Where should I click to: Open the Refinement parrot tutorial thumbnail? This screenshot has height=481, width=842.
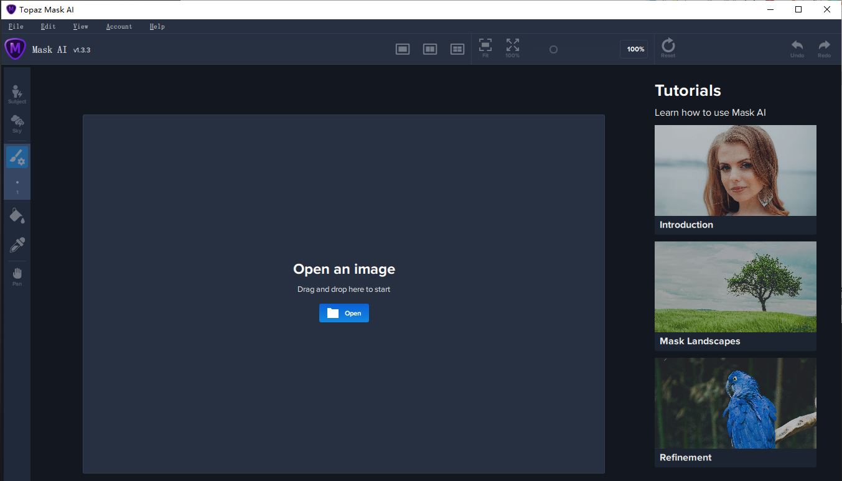(736, 403)
